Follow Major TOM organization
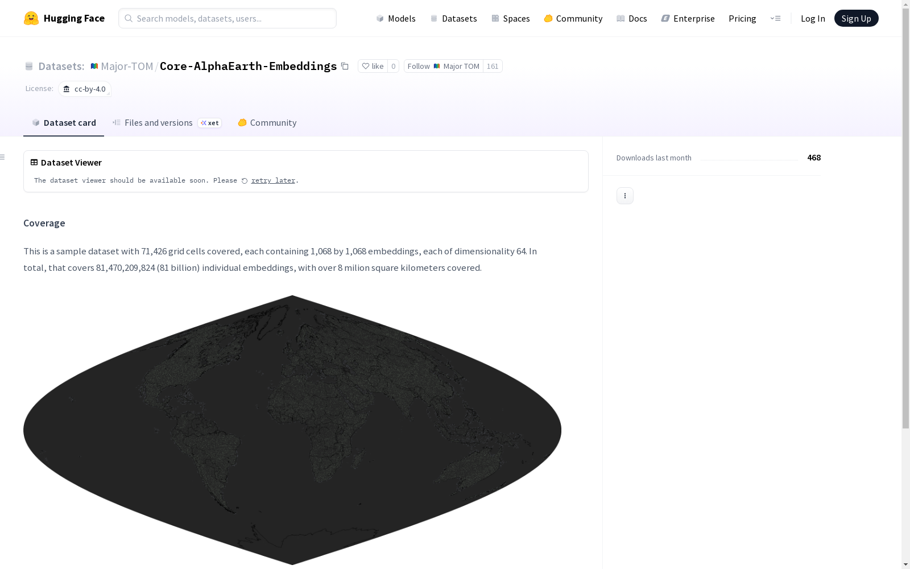 tap(444, 66)
